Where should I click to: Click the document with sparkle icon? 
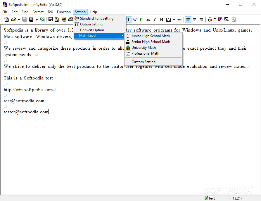click(57, 20)
